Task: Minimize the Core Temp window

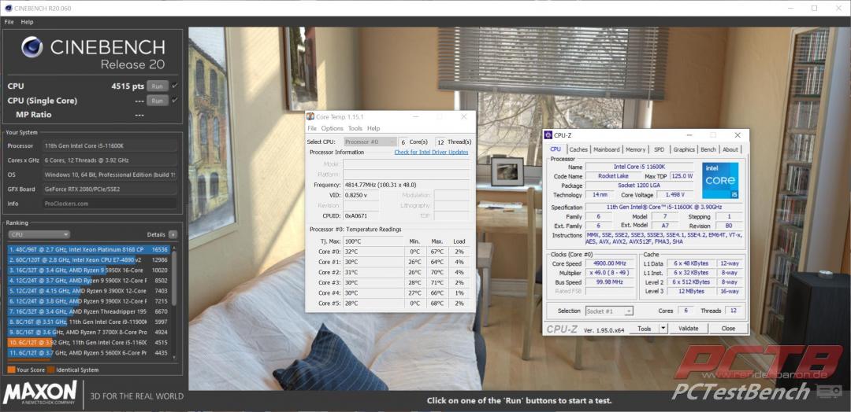Action: (414, 117)
